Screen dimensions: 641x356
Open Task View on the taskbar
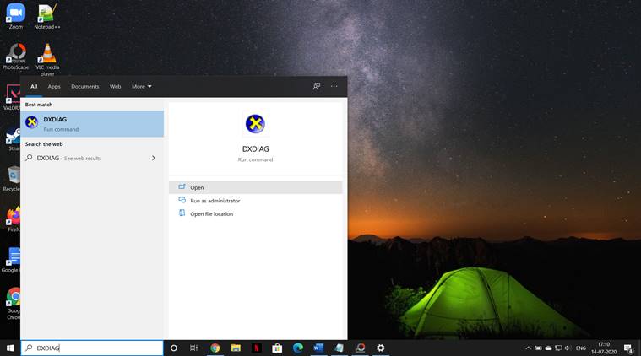(x=193, y=348)
